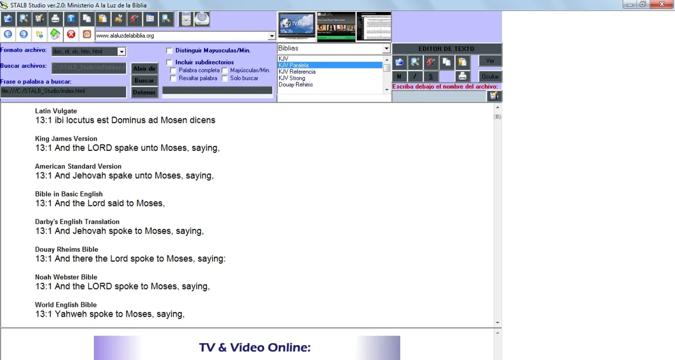Click the folder refresh browser icon
Image resolution: width=675 pixels, height=360 pixels.
(x=39, y=34)
